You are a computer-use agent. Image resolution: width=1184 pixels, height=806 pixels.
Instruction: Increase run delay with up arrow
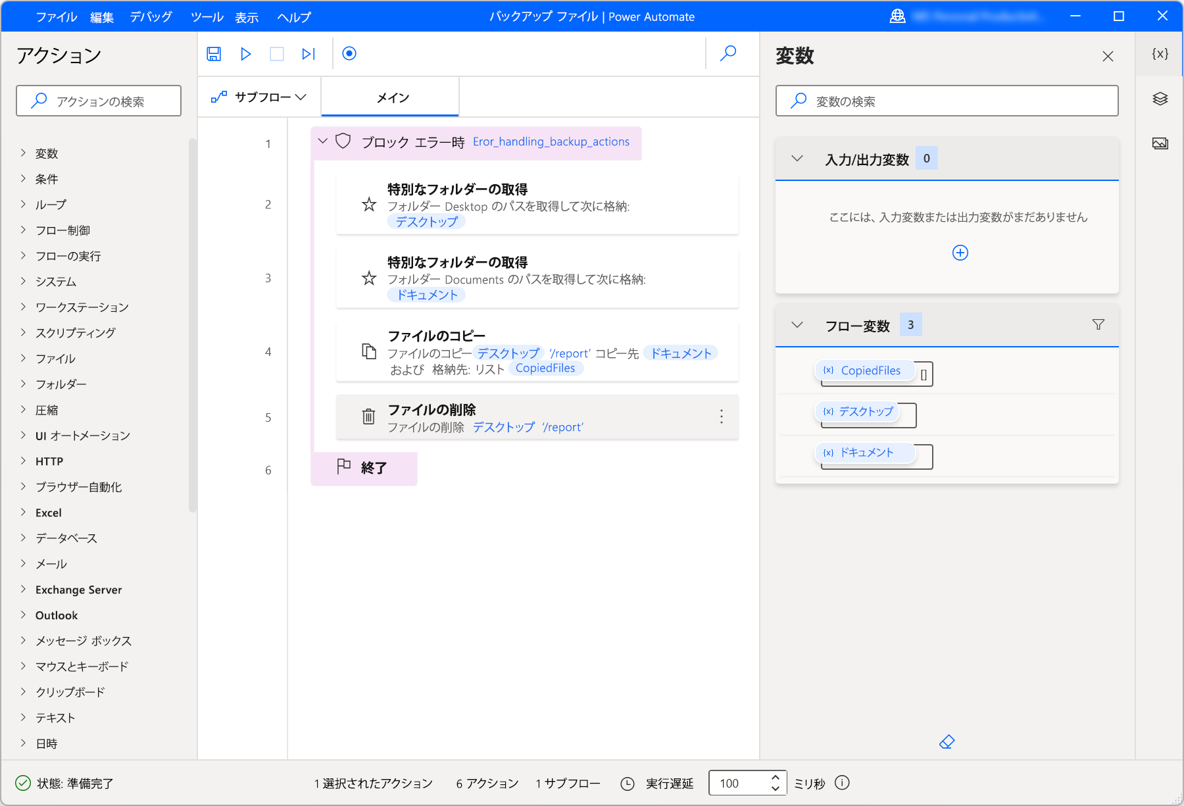click(776, 777)
